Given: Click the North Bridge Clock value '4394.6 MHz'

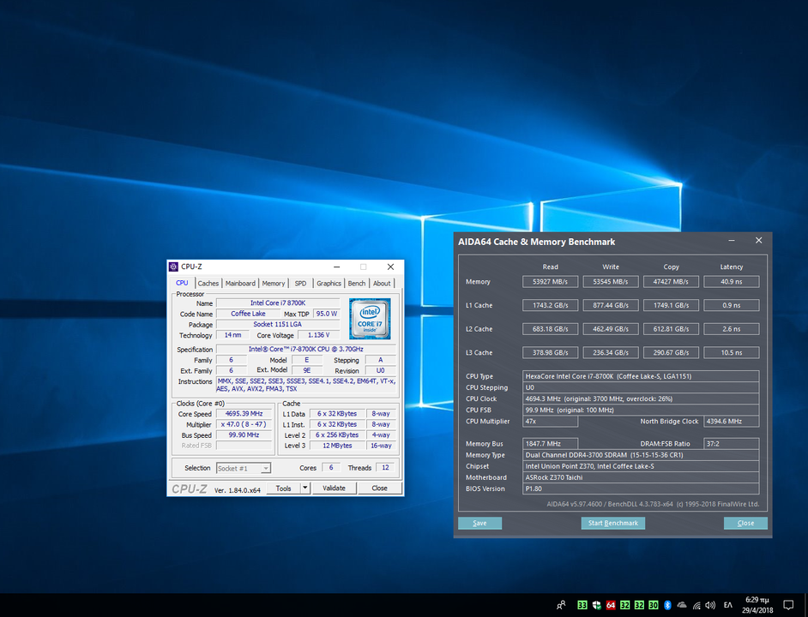Looking at the screenshot, I should (x=731, y=422).
